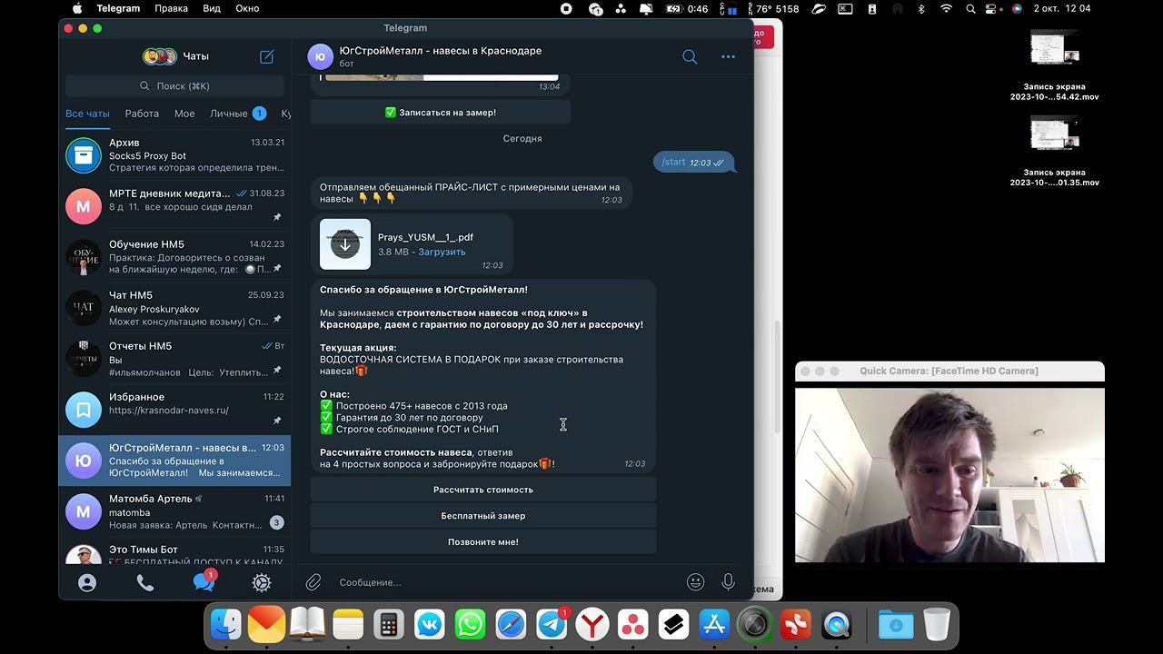Open the Apple menu
Image resolution: width=1163 pixels, height=654 pixels.
pos(77,8)
